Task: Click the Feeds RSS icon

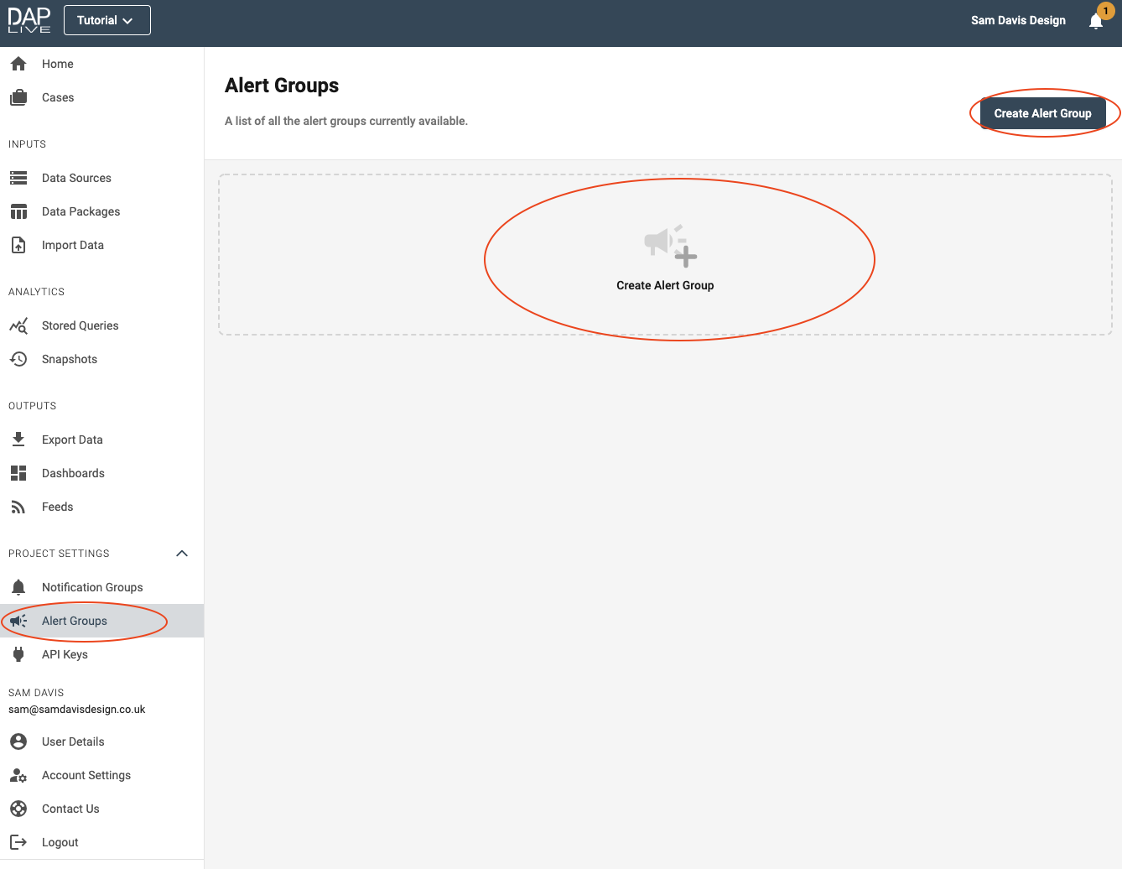Action: (18, 507)
